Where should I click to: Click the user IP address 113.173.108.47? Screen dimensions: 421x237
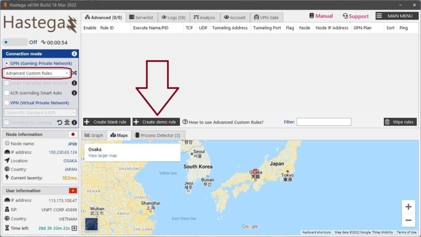point(63,200)
